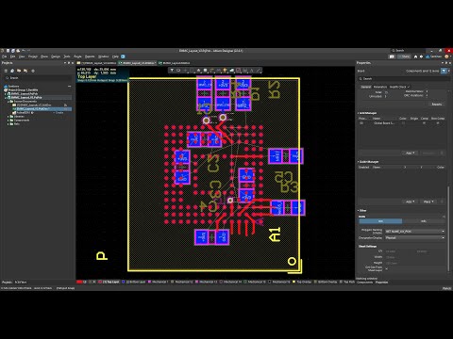453x339 pixels.
Task: Click the Projects panel search field
Action: (x=38, y=77)
